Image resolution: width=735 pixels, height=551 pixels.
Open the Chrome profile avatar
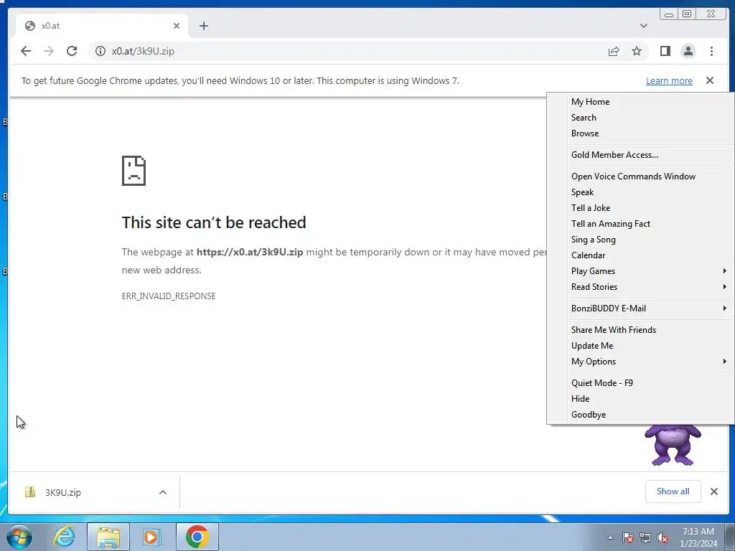coord(688,51)
